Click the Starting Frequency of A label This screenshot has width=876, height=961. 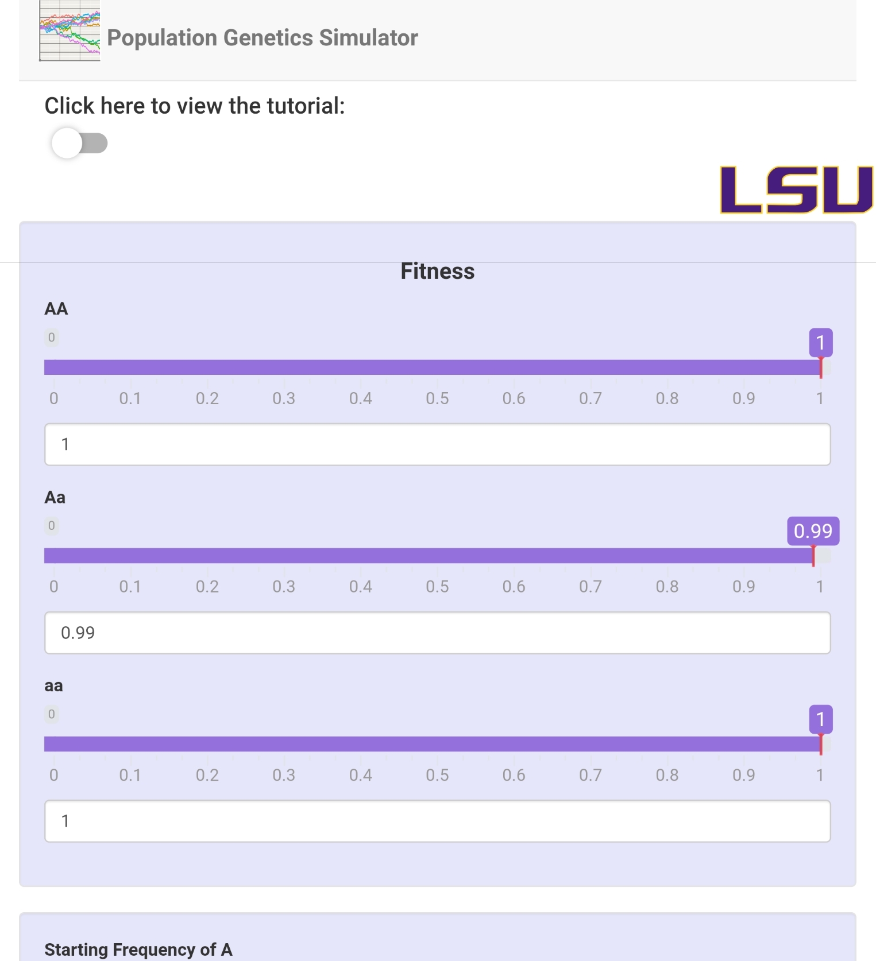coord(138,950)
